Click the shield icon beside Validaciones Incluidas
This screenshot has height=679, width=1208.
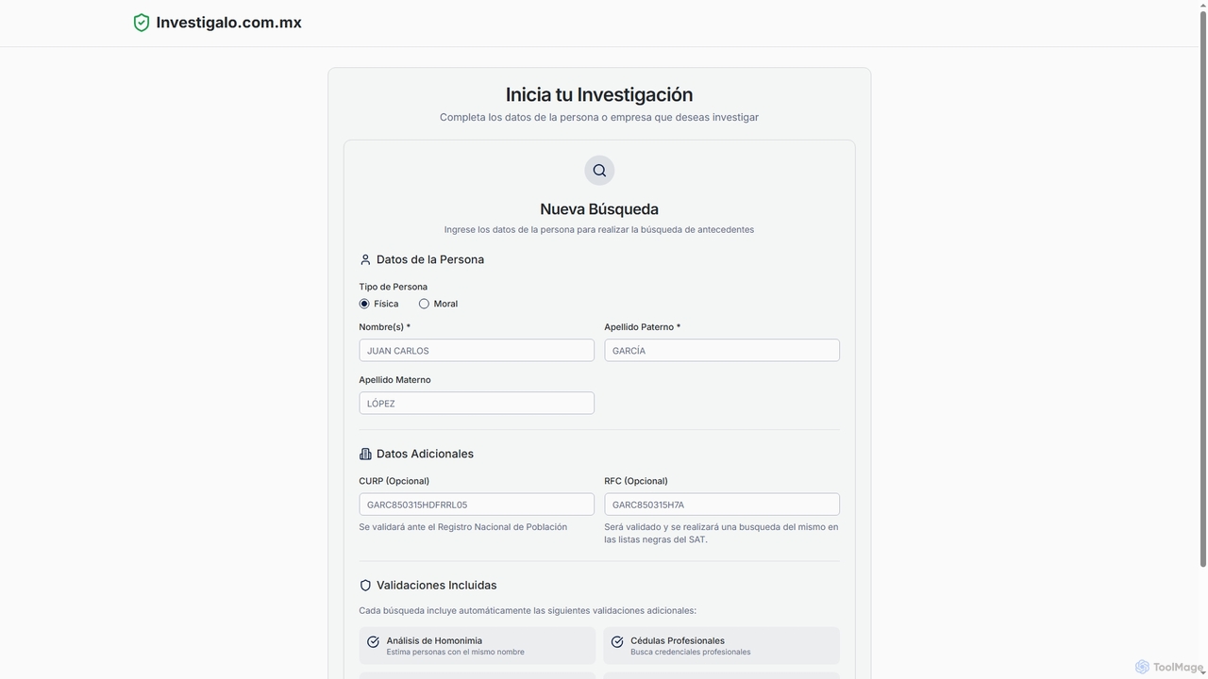click(x=365, y=586)
